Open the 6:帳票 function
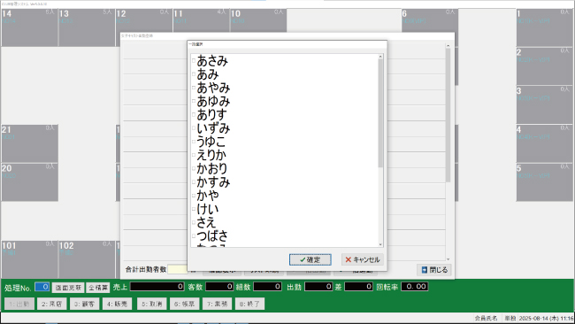The height and width of the screenshot is (324, 575). pyautogui.click(x=185, y=304)
